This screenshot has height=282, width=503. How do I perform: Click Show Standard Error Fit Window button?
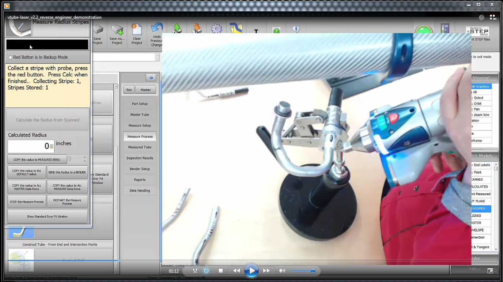tap(47, 216)
